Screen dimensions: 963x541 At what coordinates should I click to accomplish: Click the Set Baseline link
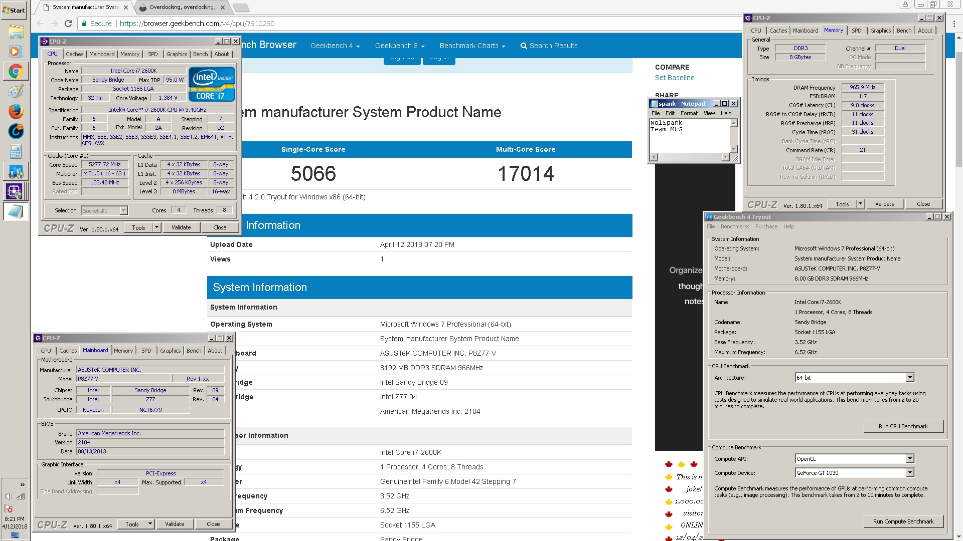[675, 78]
